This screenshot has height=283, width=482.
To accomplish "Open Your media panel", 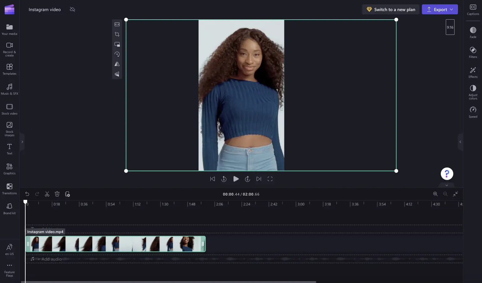I will click(x=9, y=30).
